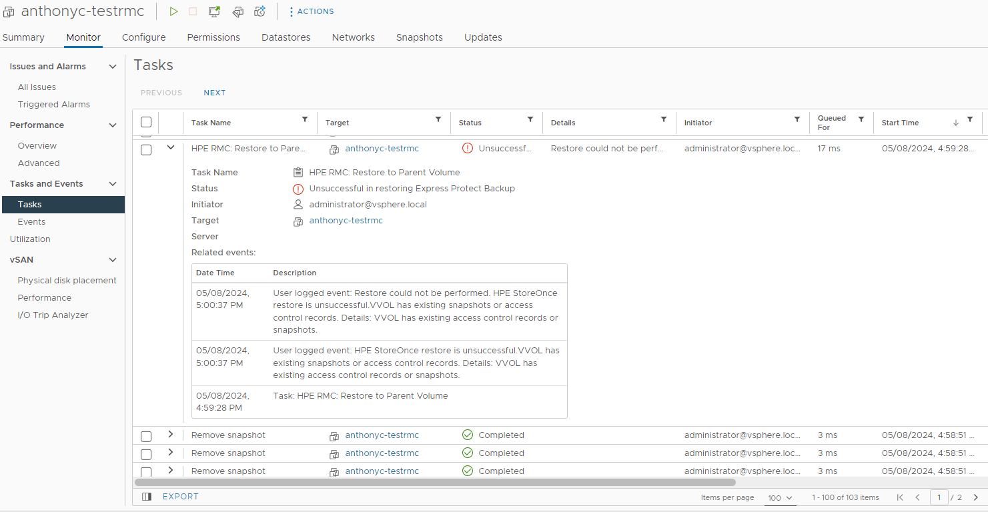This screenshot has width=988, height=512.
Task: Go to the next page arrow
Action: click(x=976, y=497)
